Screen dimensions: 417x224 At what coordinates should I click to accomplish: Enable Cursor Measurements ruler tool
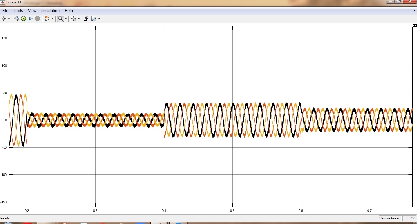tap(94, 19)
